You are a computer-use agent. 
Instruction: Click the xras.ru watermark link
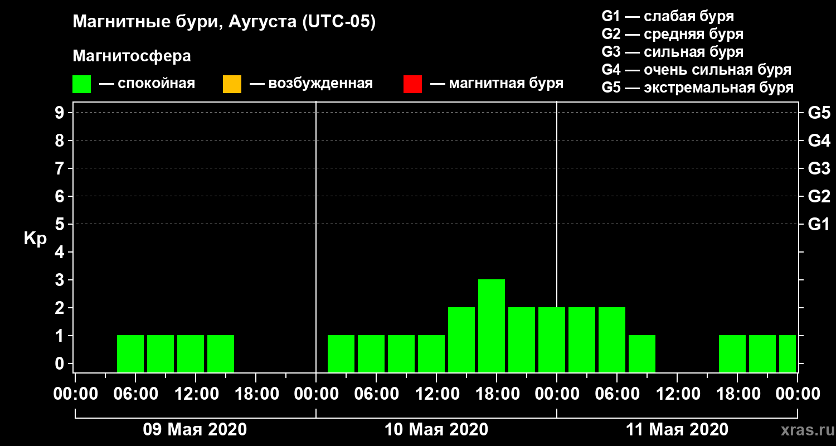(804, 430)
